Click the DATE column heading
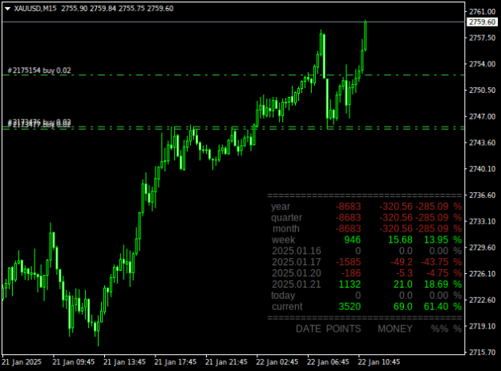This screenshot has height=371, width=501. coord(309,329)
